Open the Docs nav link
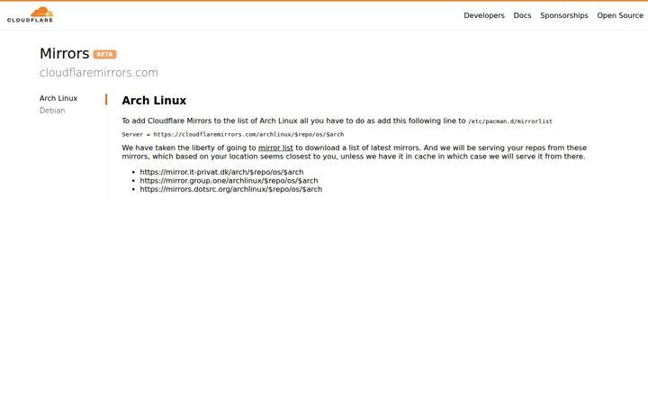Viewport: 648px width, 405px height. 522,15
